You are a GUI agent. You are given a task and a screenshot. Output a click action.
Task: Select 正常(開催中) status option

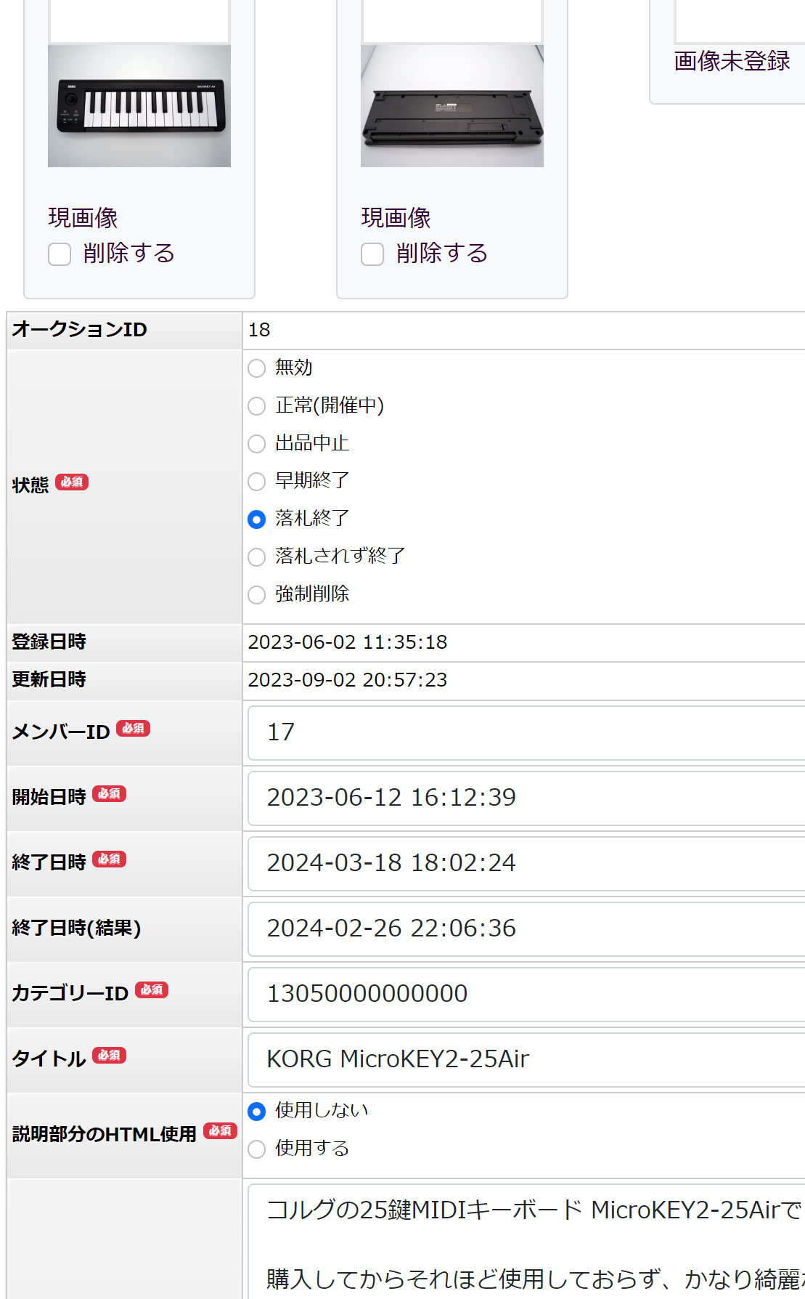(257, 406)
